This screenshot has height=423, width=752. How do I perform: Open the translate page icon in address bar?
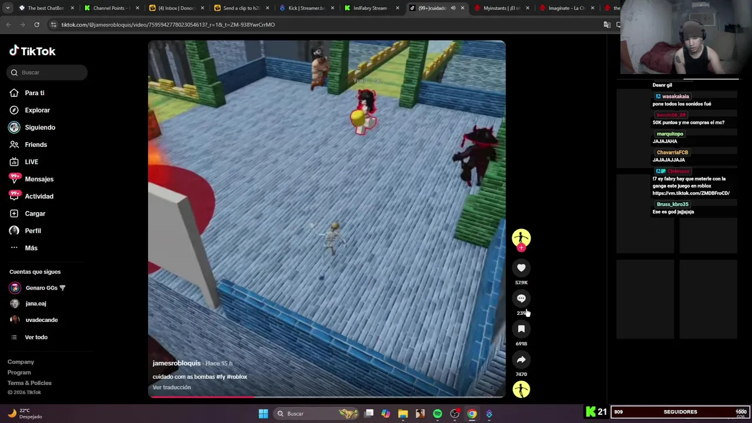(x=607, y=25)
